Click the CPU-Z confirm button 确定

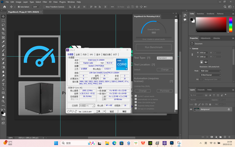click(125, 111)
